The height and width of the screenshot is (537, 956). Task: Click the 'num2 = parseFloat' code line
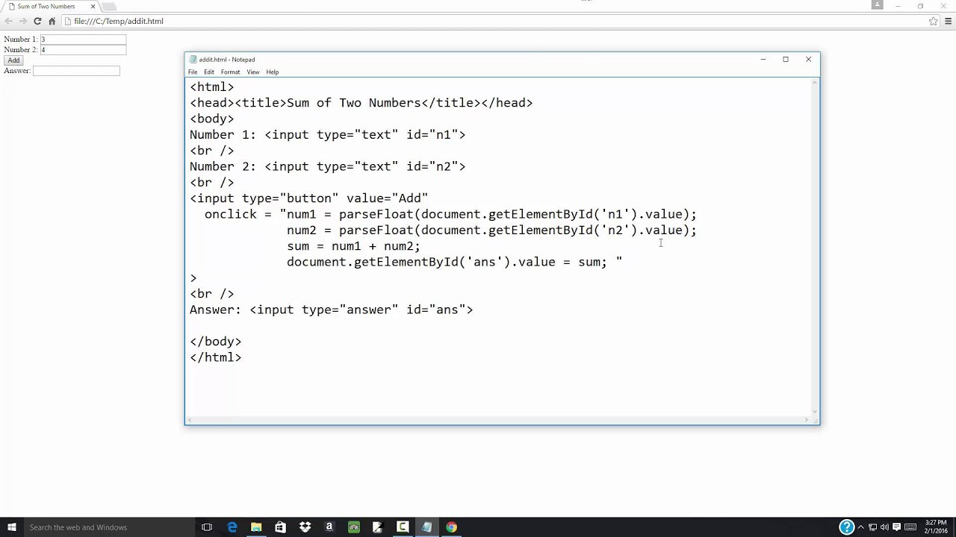491,230
